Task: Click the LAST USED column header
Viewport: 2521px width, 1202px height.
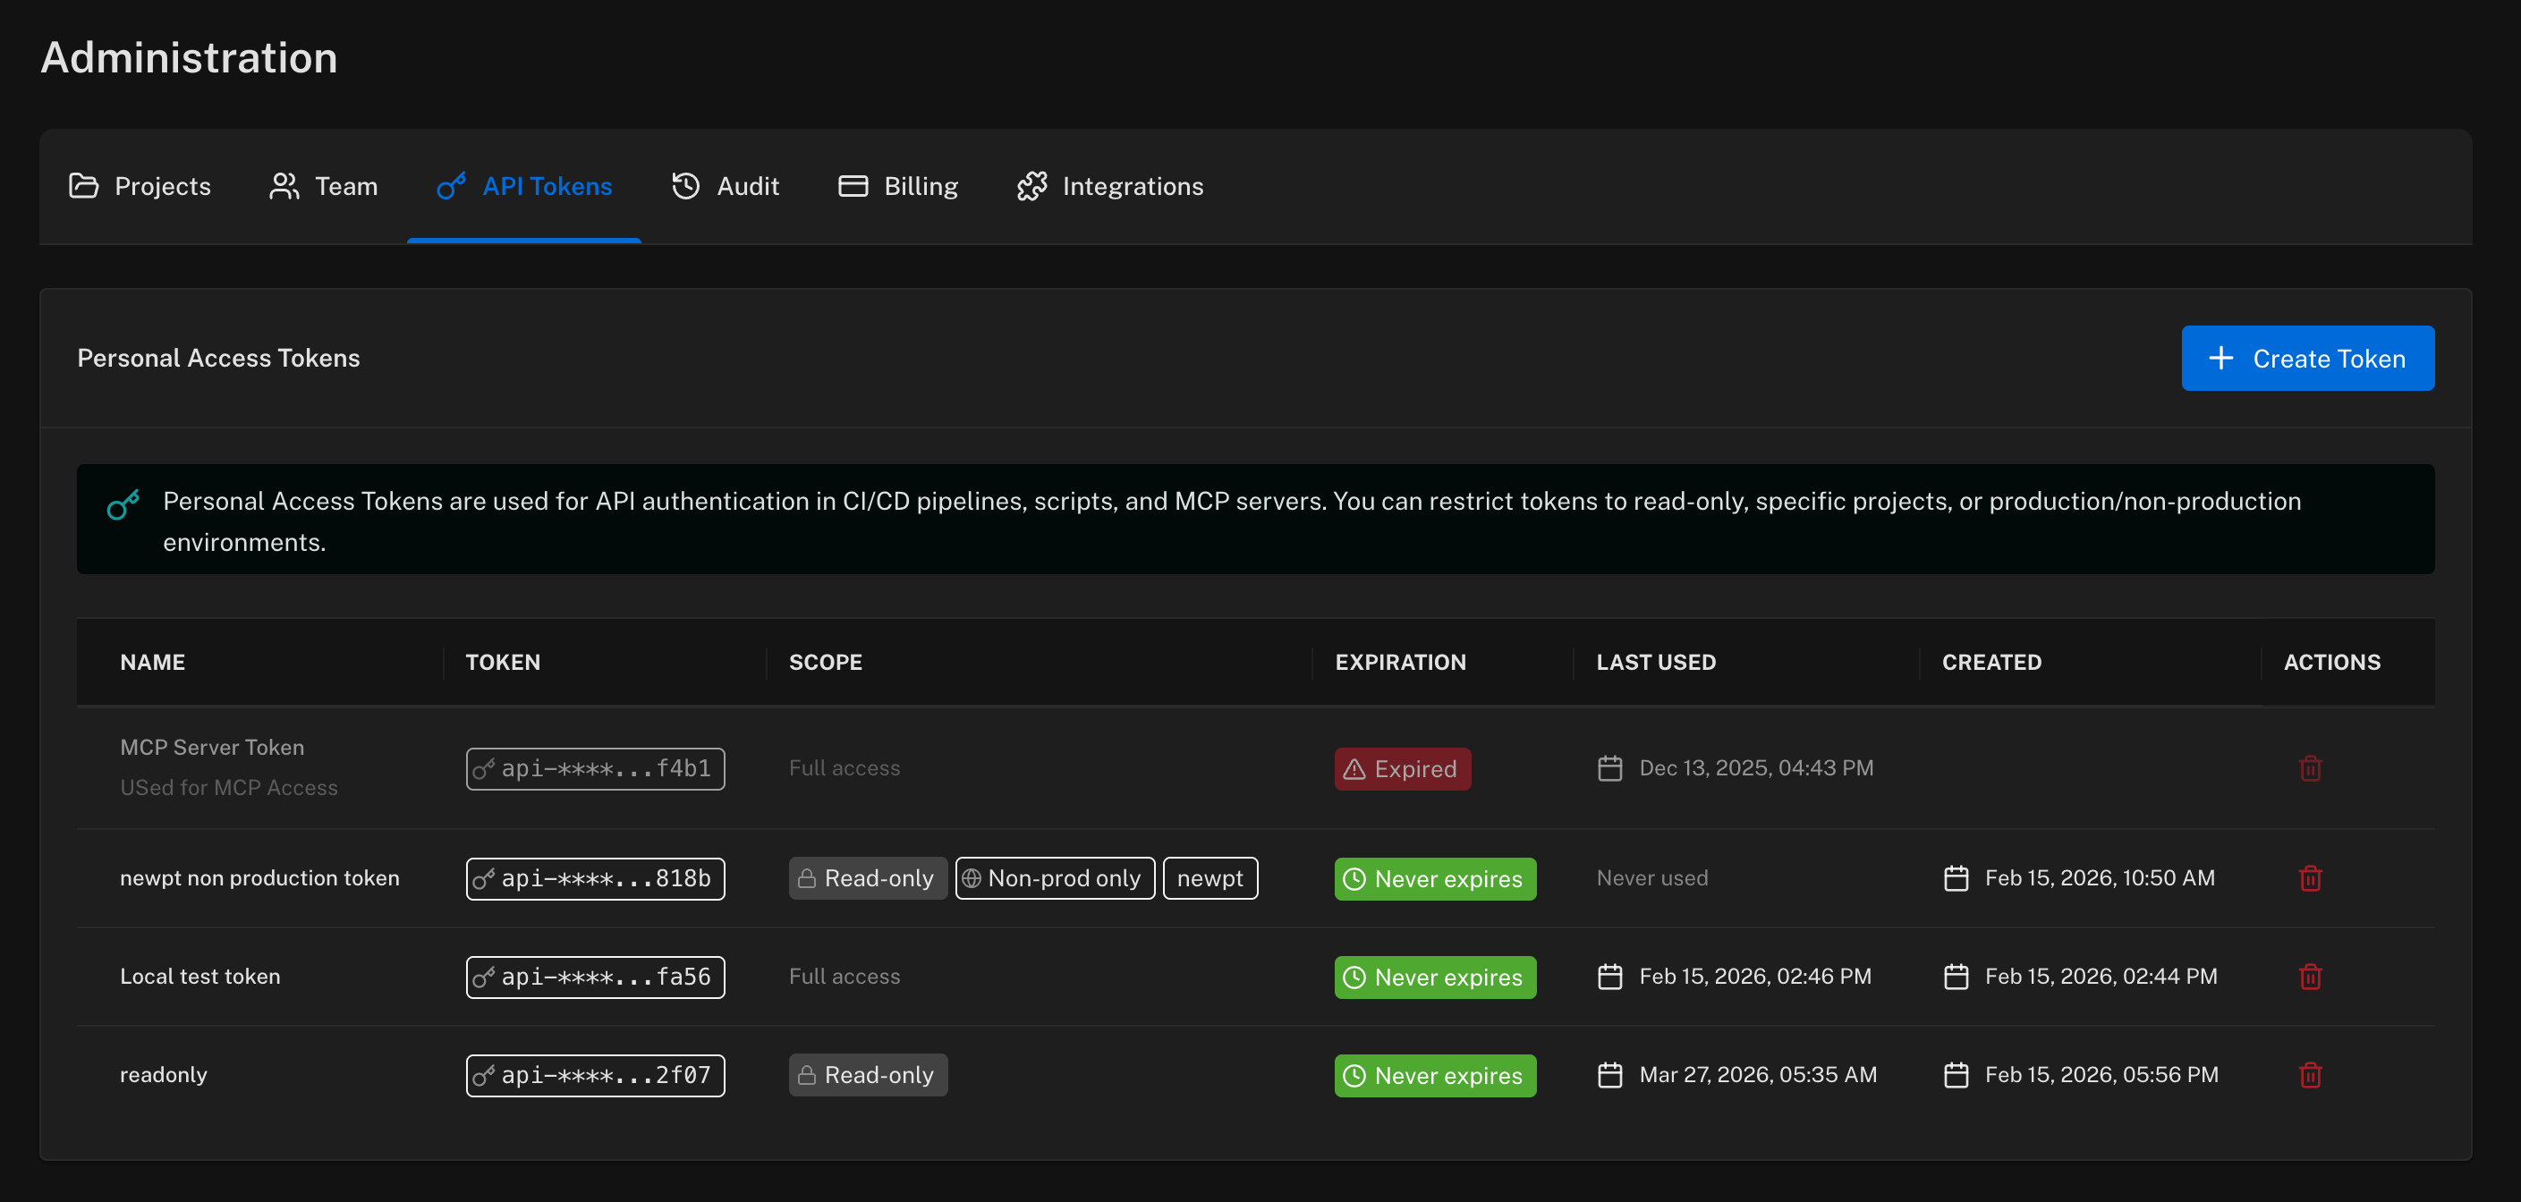Action: 1656,662
